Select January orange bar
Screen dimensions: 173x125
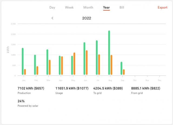tap(25, 72)
